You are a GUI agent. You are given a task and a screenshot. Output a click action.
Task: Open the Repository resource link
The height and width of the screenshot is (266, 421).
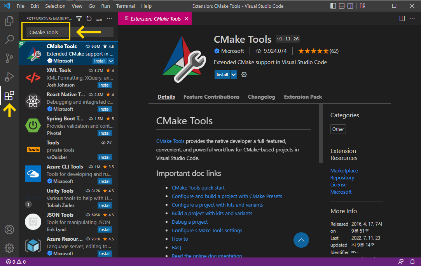(x=342, y=177)
